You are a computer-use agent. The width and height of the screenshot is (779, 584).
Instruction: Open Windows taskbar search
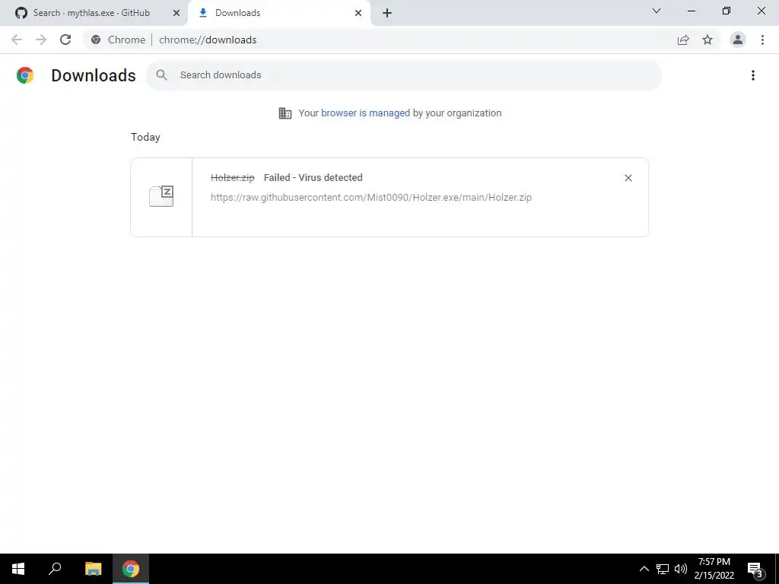55,569
